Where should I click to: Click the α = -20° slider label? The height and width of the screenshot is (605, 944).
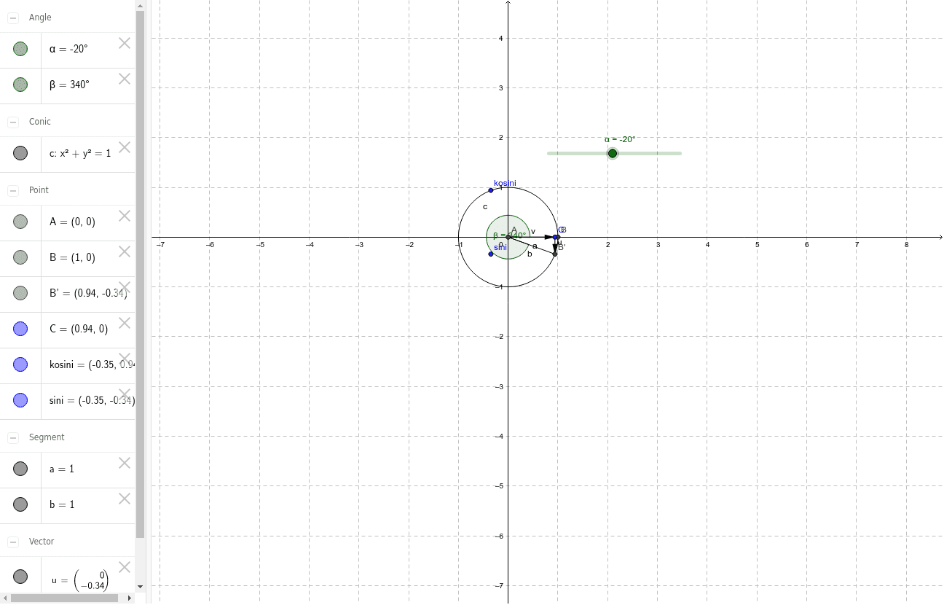pyautogui.click(x=620, y=139)
